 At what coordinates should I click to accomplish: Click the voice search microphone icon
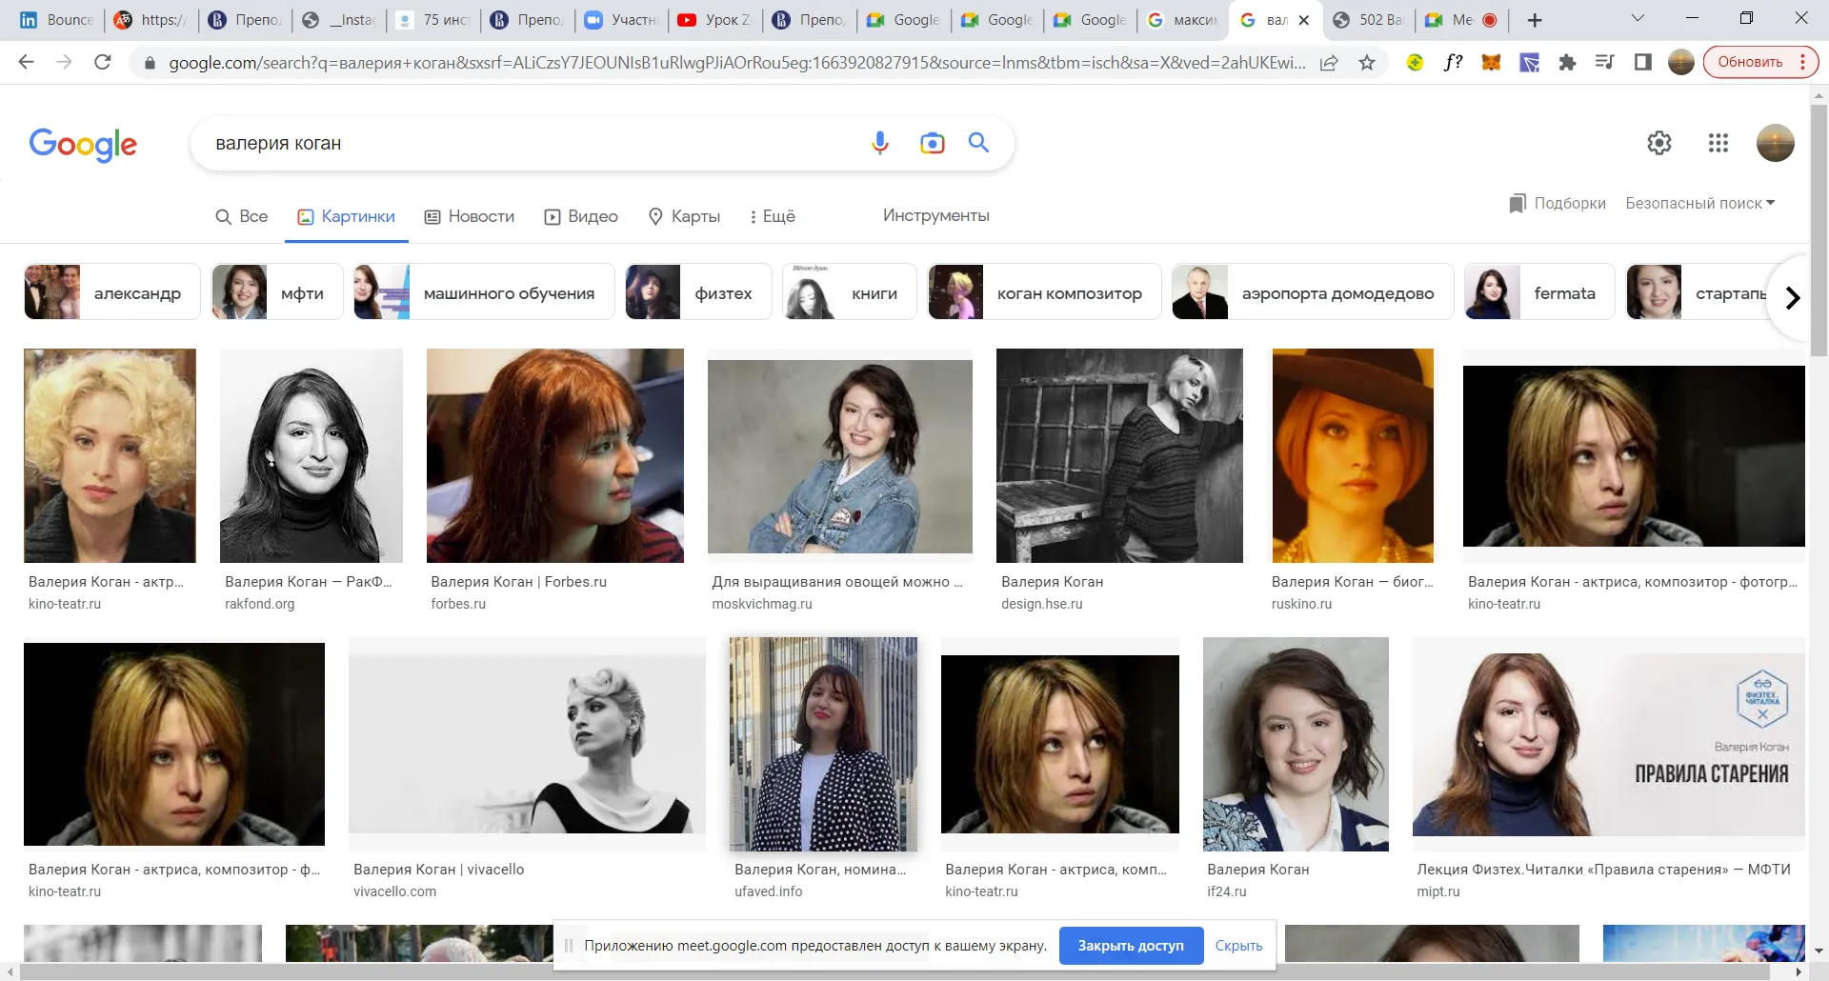click(879, 143)
